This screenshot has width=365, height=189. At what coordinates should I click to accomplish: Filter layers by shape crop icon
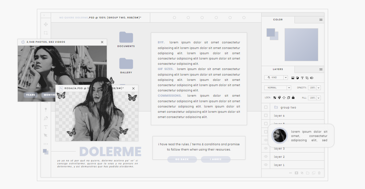(307, 78)
